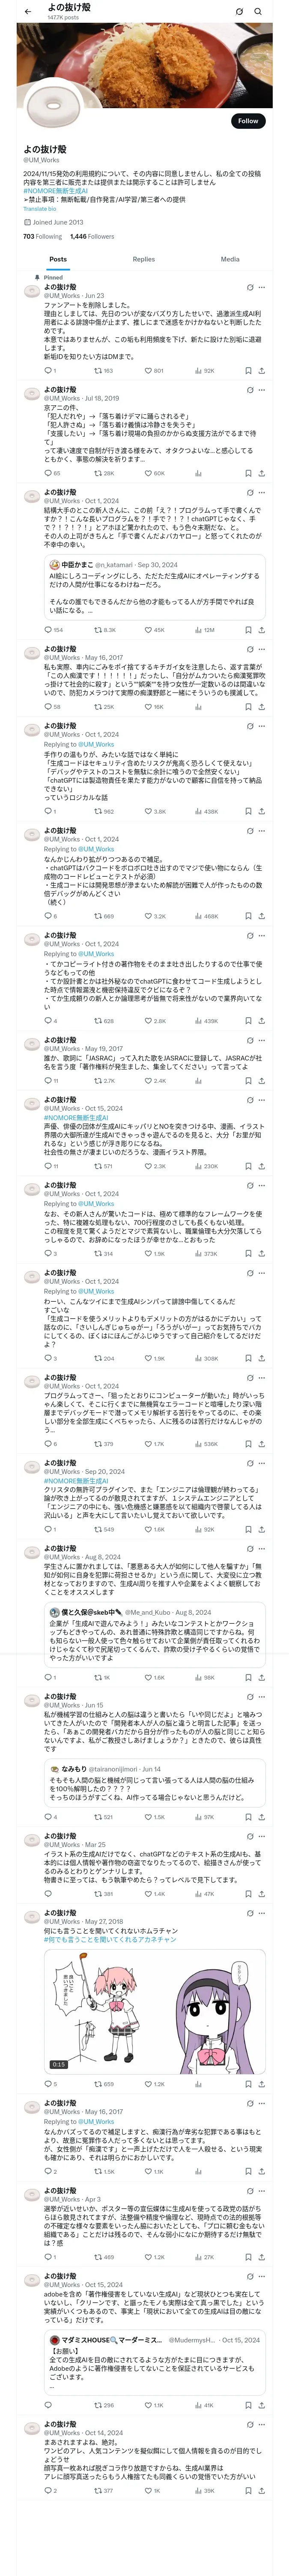Screen dimensions: 289x2576
Task: Reply to the pinned Jun 23 post
Action: (50, 370)
